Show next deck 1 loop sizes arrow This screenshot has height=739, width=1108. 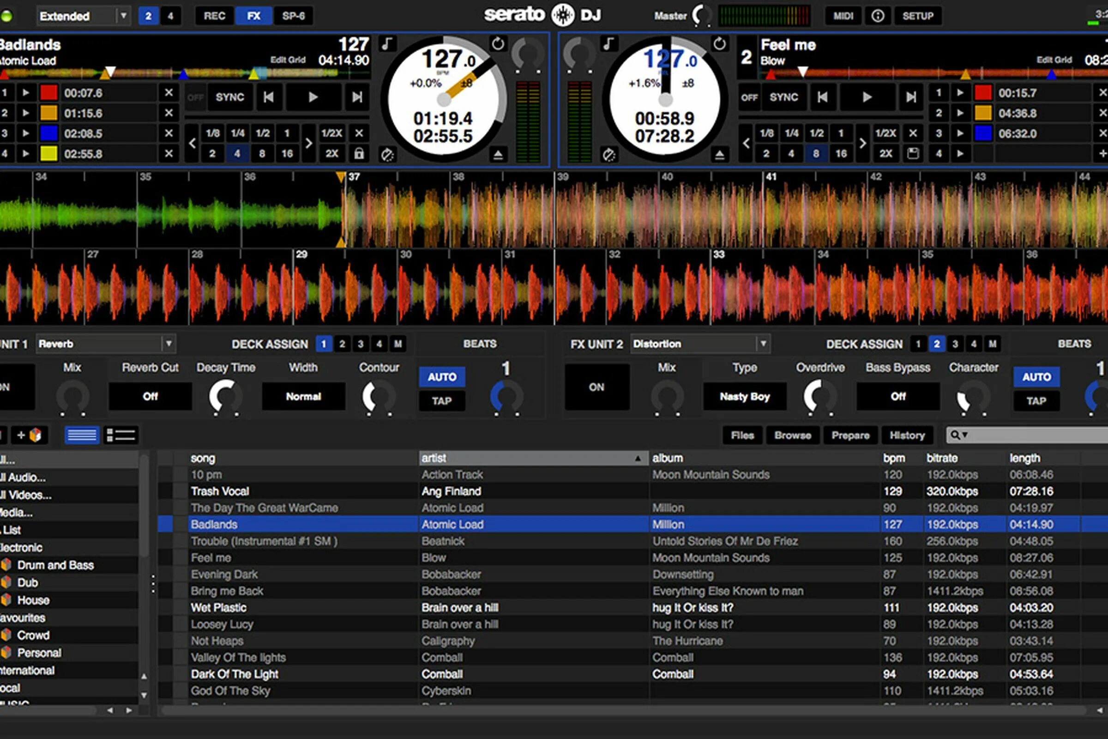coord(308,143)
